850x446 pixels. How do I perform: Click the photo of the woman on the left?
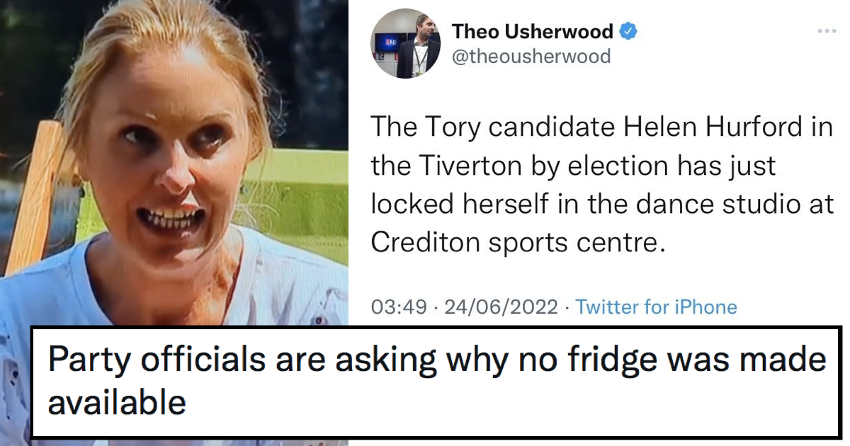(x=170, y=177)
